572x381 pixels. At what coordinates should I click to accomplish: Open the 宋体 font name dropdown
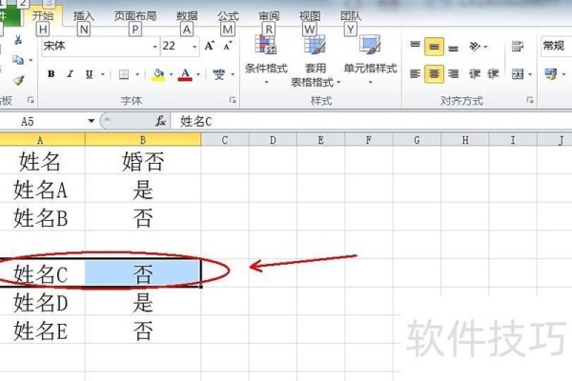coord(155,47)
